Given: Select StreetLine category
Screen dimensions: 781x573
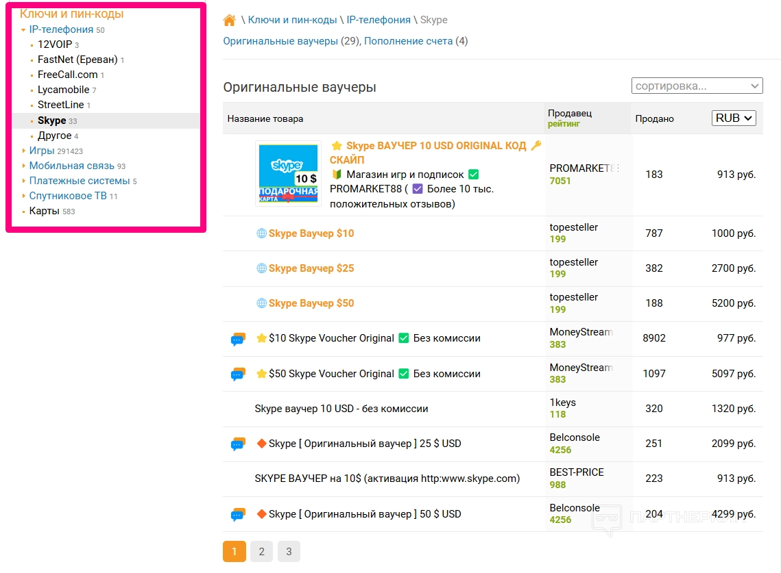Looking at the screenshot, I should (x=61, y=105).
